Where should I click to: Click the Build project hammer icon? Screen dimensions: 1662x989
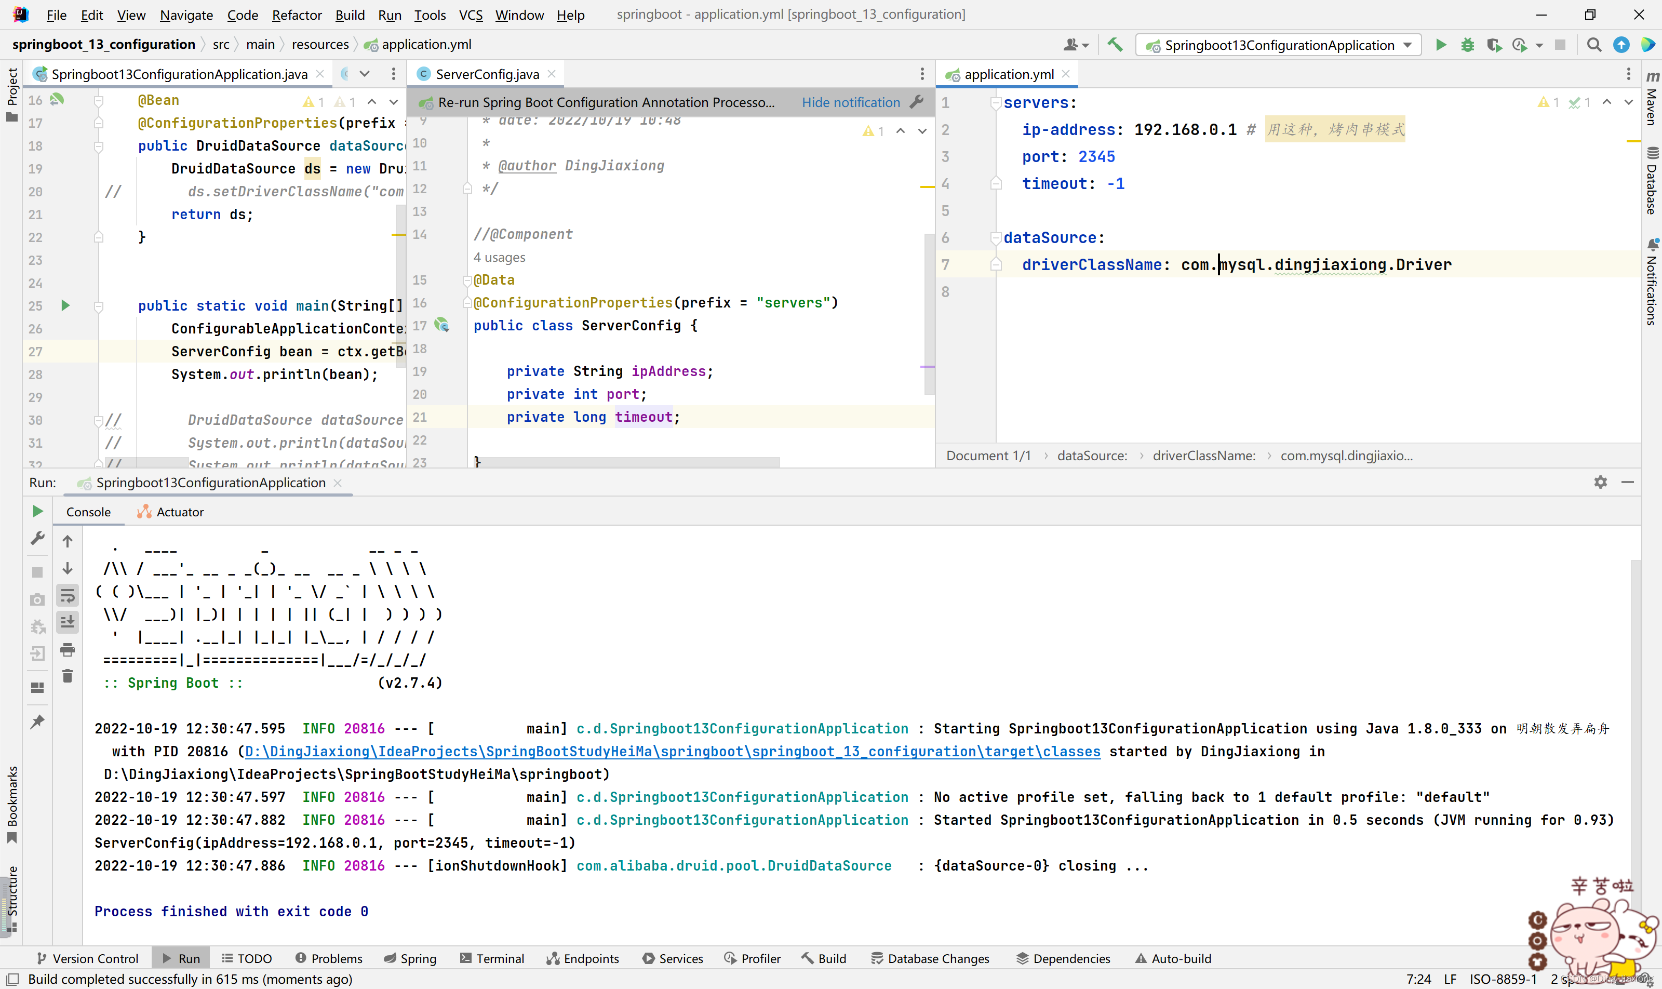(1115, 45)
